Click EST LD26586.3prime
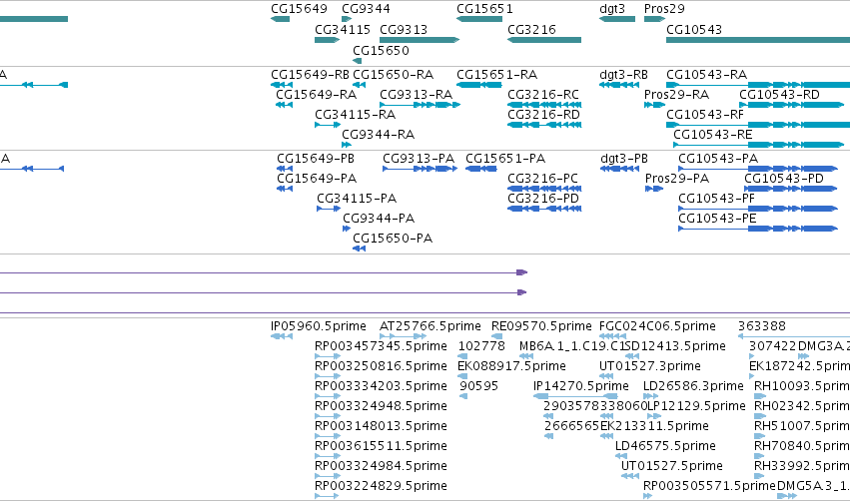The image size is (850, 501). (x=650, y=396)
